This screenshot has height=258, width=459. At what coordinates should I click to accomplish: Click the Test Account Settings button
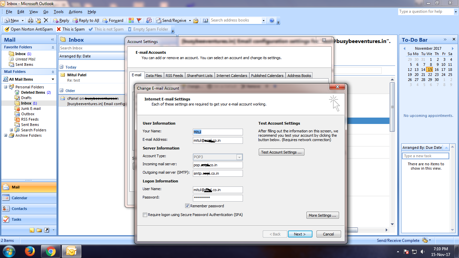coord(281,152)
